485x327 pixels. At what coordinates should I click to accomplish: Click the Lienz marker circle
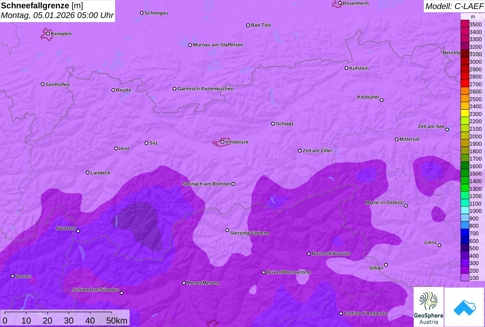point(439,245)
